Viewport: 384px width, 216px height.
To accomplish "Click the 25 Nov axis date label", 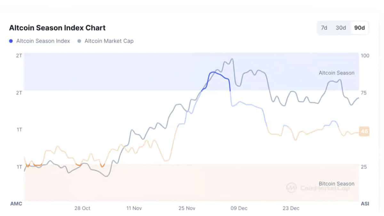I will 187,208.
